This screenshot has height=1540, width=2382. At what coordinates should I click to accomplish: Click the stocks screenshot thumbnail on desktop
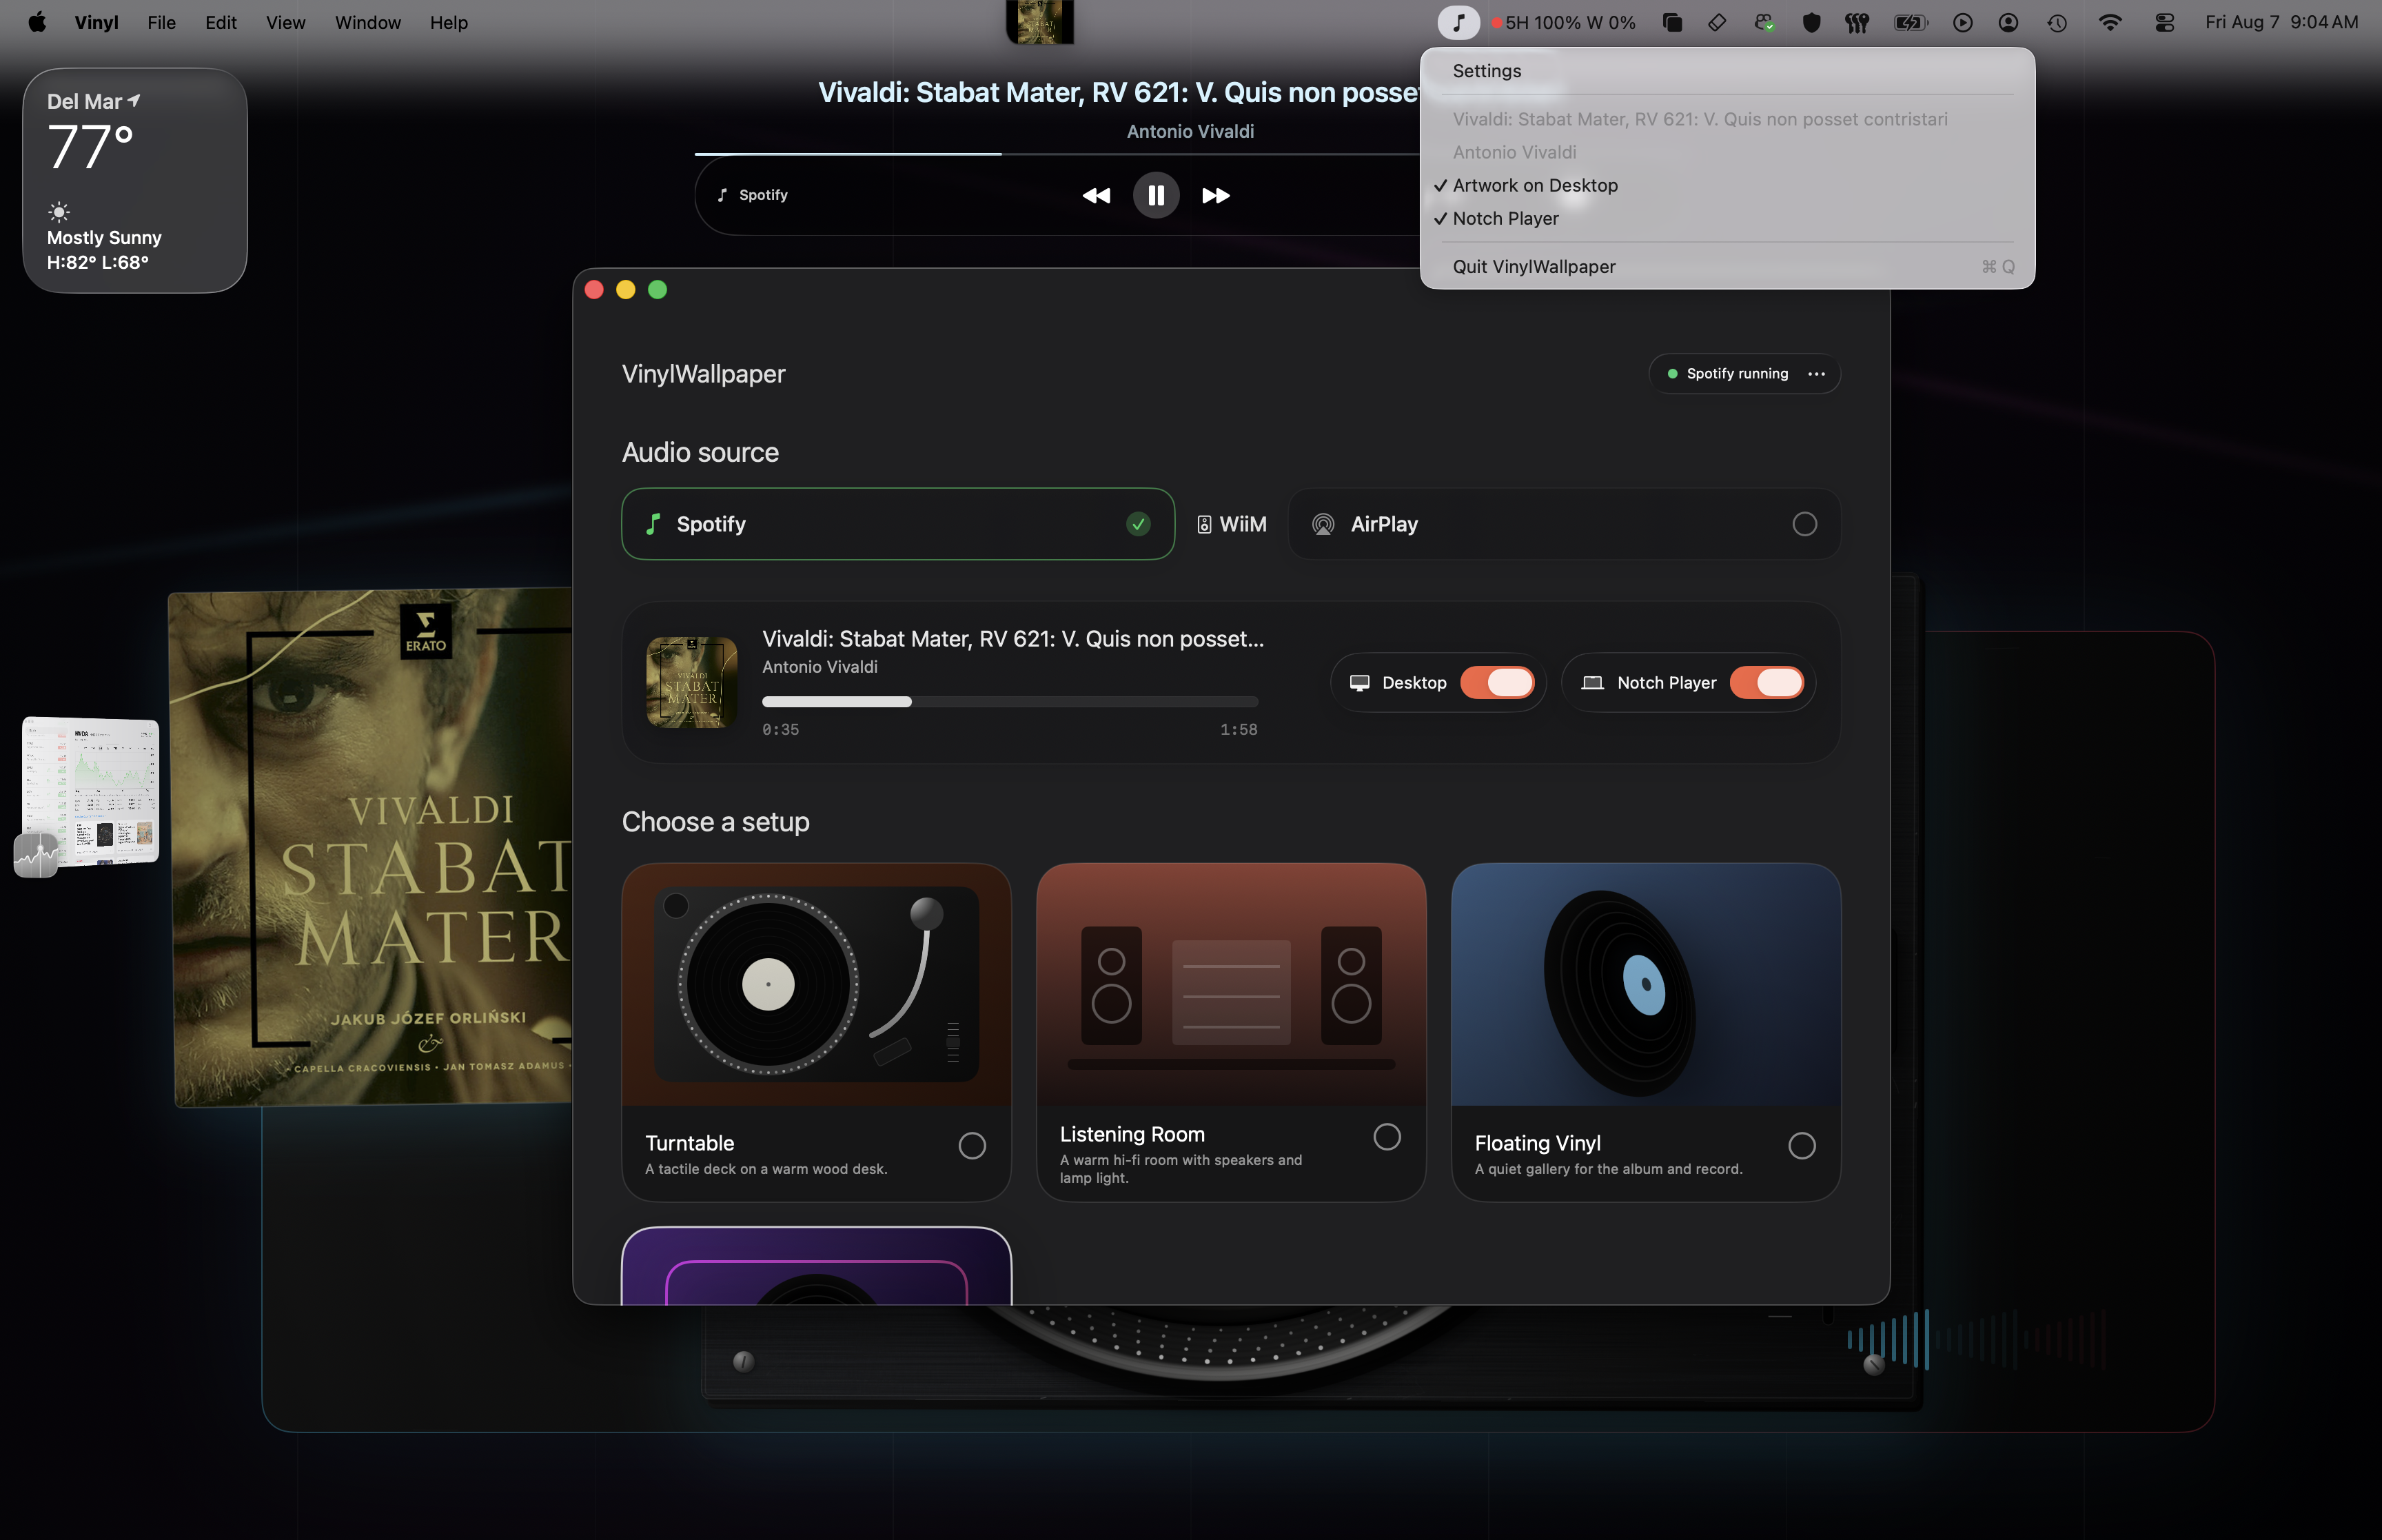(91, 791)
